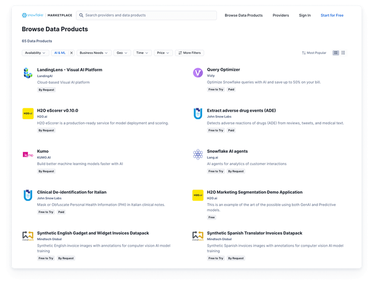Click the LandingLens product logo icon
This screenshot has height=285, width=373.
[28, 73]
